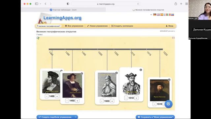This screenshot has width=211, height=119.
Task: Click the 'Вход' login link
Action: [169, 26]
